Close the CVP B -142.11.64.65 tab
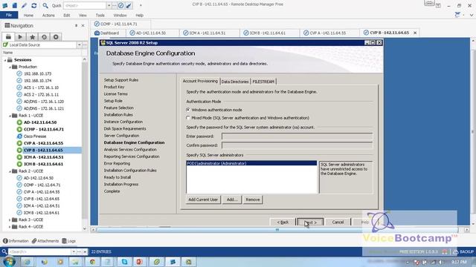The width and height of the screenshot is (476, 267). click(x=415, y=33)
